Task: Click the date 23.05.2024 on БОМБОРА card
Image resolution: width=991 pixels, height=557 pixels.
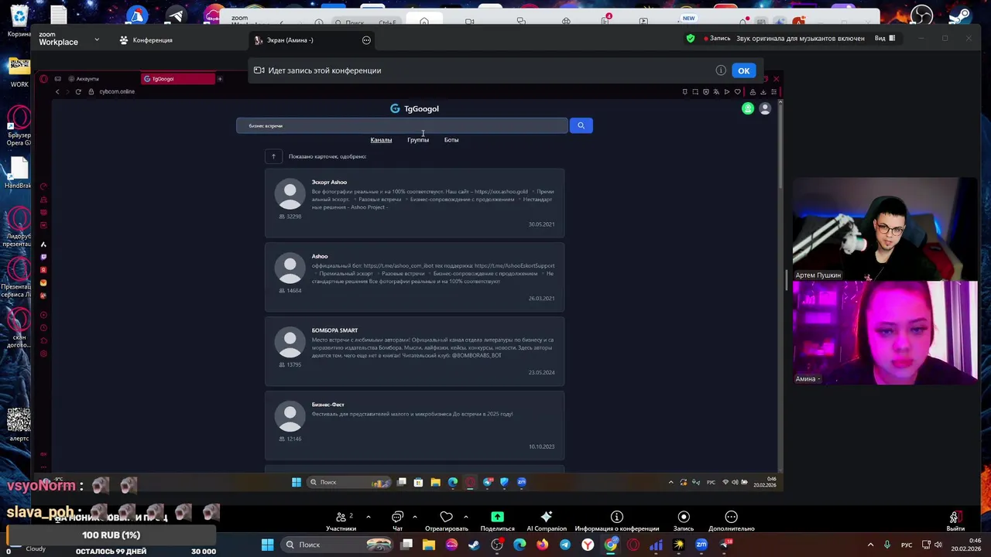Action: [x=541, y=373]
